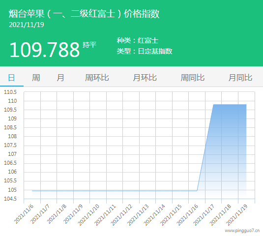This screenshot has width=263, height=236.
Task: Click the 种类：红富士 category text
Action: (x=138, y=41)
